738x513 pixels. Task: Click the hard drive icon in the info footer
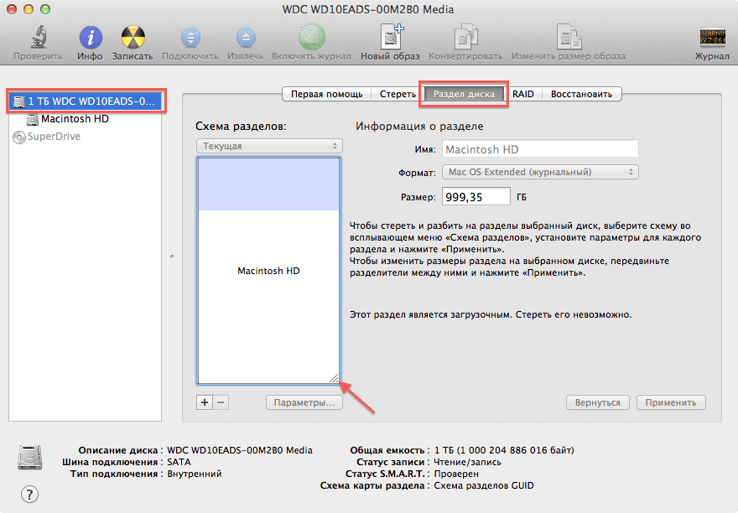pyautogui.click(x=30, y=457)
